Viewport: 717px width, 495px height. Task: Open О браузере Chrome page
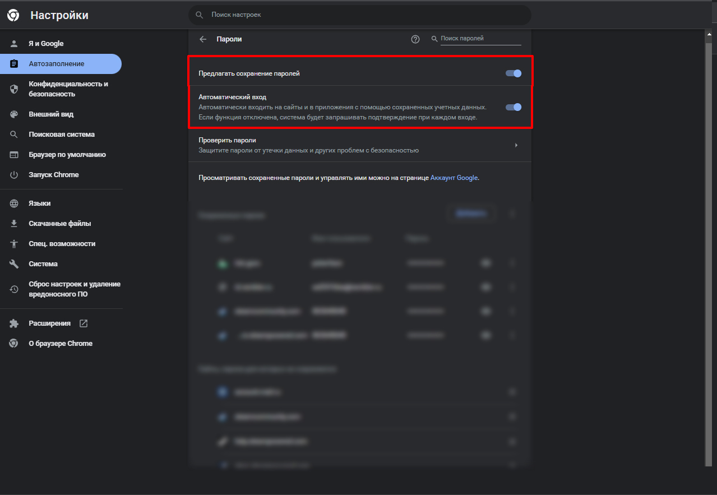click(x=60, y=344)
